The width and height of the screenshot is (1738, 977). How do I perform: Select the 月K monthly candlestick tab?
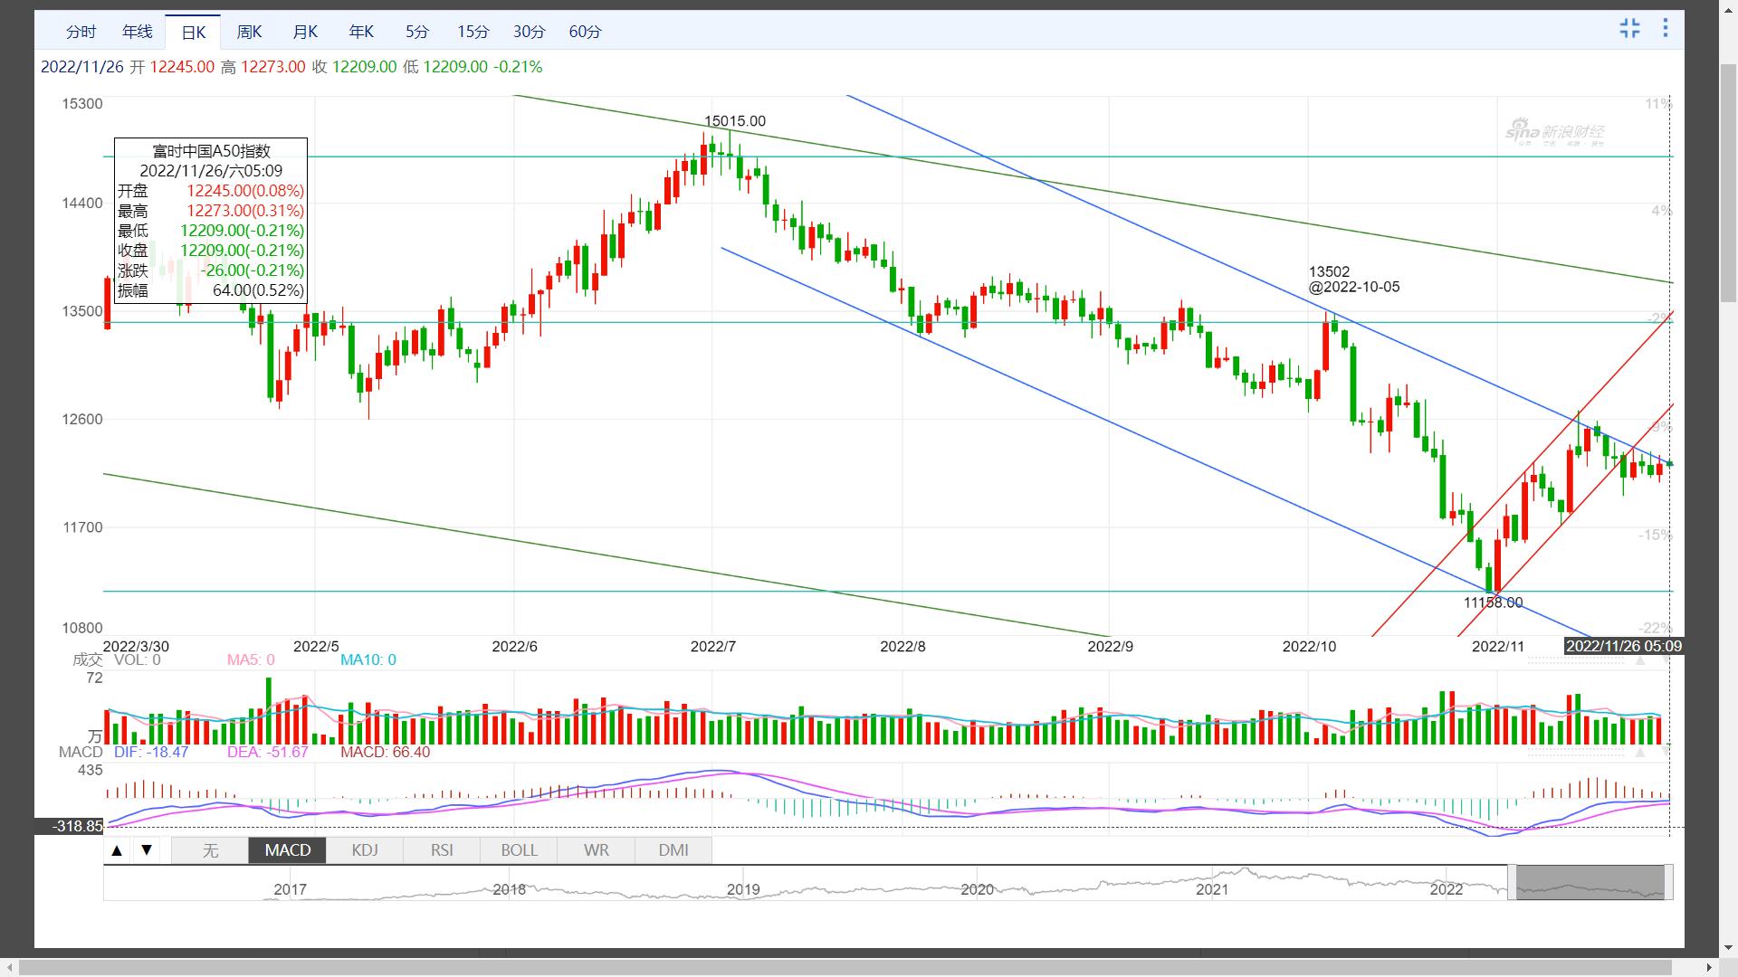[305, 32]
